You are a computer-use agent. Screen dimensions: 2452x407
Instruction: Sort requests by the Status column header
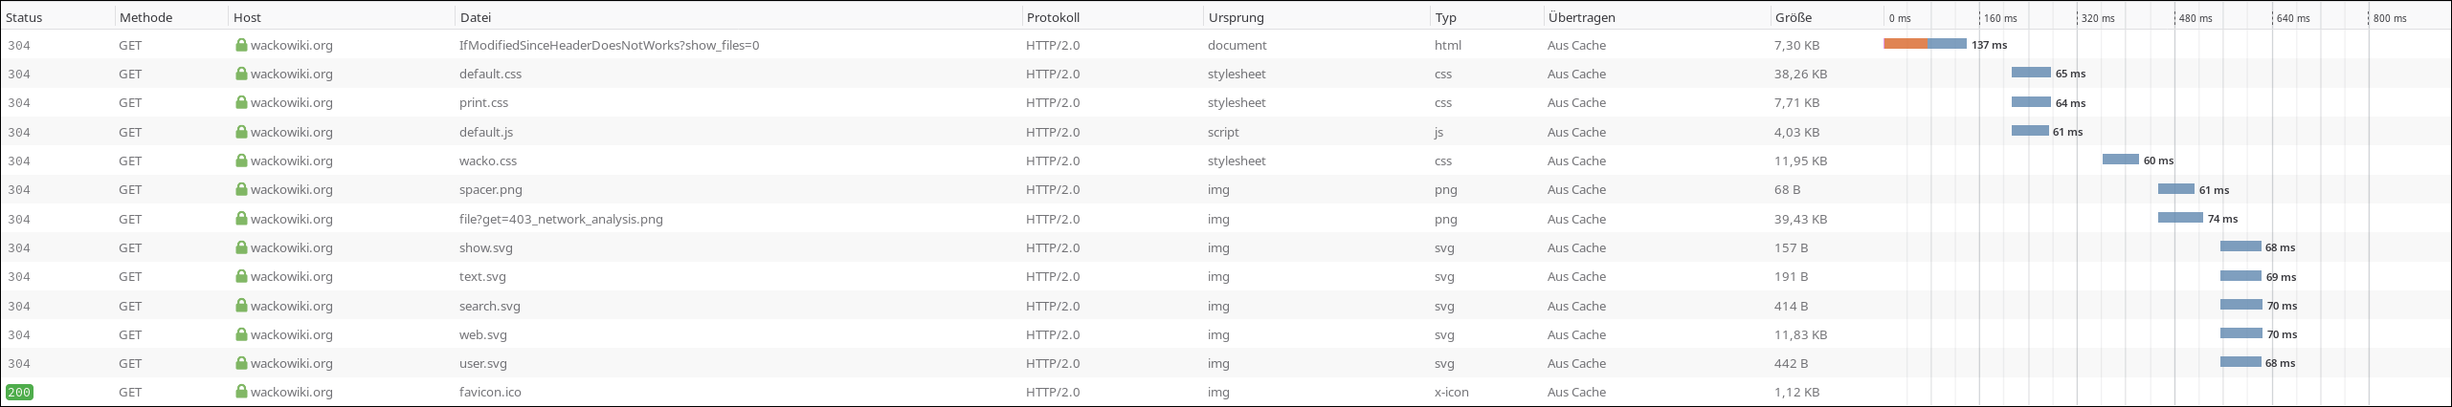pyautogui.click(x=24, y=17)
